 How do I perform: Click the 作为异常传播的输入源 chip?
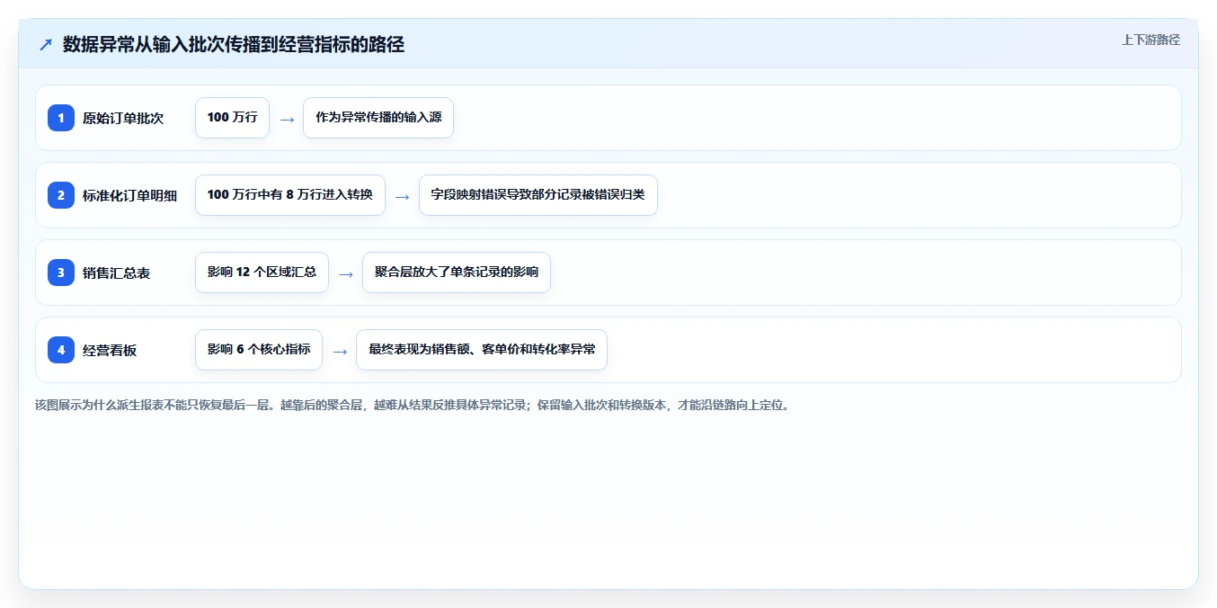coord(378,118)
